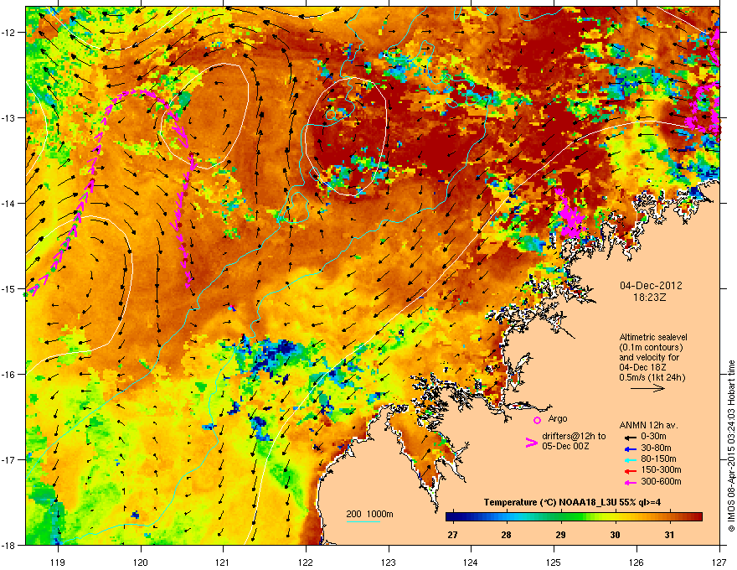Image resolution: width=737 pixels, height=570 pixels.
Task: Select the blue 30-80m arrow in legend
Action: 629,448
